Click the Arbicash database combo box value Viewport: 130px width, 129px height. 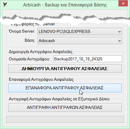(x=47, y=41)
